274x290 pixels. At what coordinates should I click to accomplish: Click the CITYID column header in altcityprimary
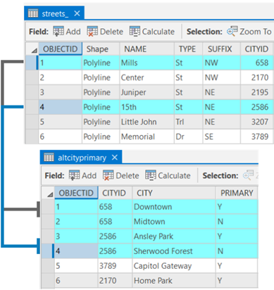point(115,193)
